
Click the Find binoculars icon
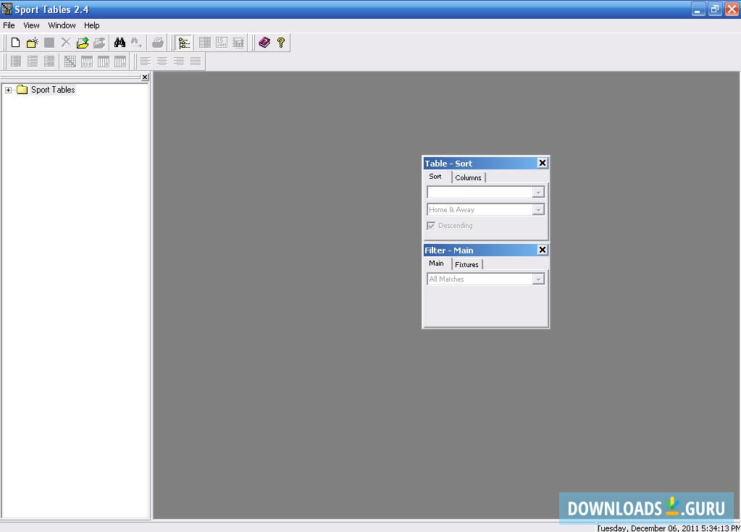(120, 43)
